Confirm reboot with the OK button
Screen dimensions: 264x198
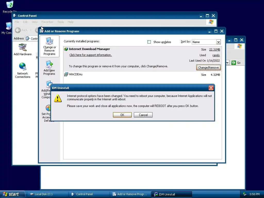tap(122, 115)
